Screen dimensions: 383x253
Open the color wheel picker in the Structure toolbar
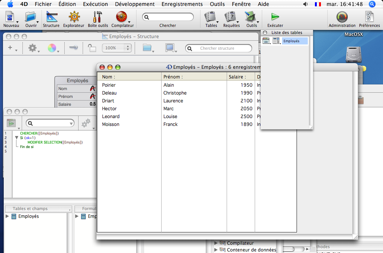(52, 48)
